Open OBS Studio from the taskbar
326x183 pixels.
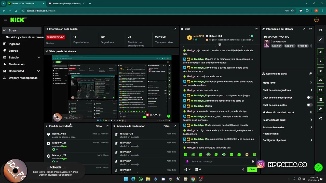pyautogui.click(x=200, y=179)
